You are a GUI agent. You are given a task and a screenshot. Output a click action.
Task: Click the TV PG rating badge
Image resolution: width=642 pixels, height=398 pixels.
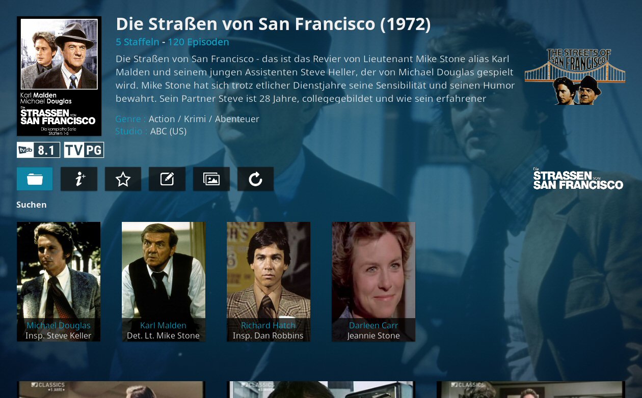[x=84, y=150]
